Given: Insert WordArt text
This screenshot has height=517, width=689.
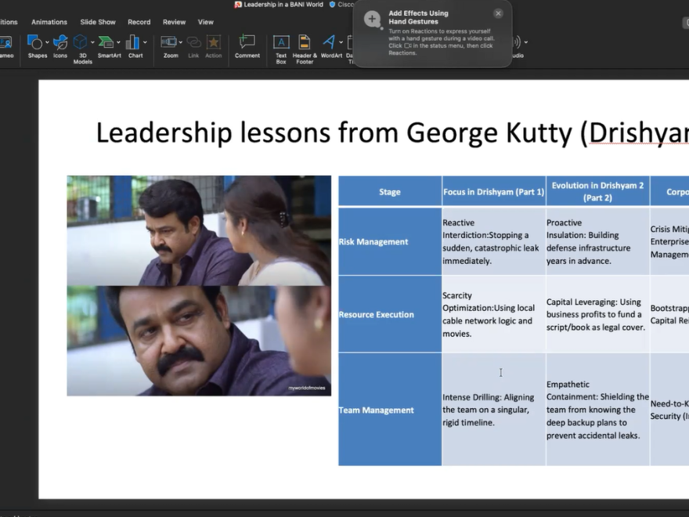Looking at the screenshot, I should point(330,46).
